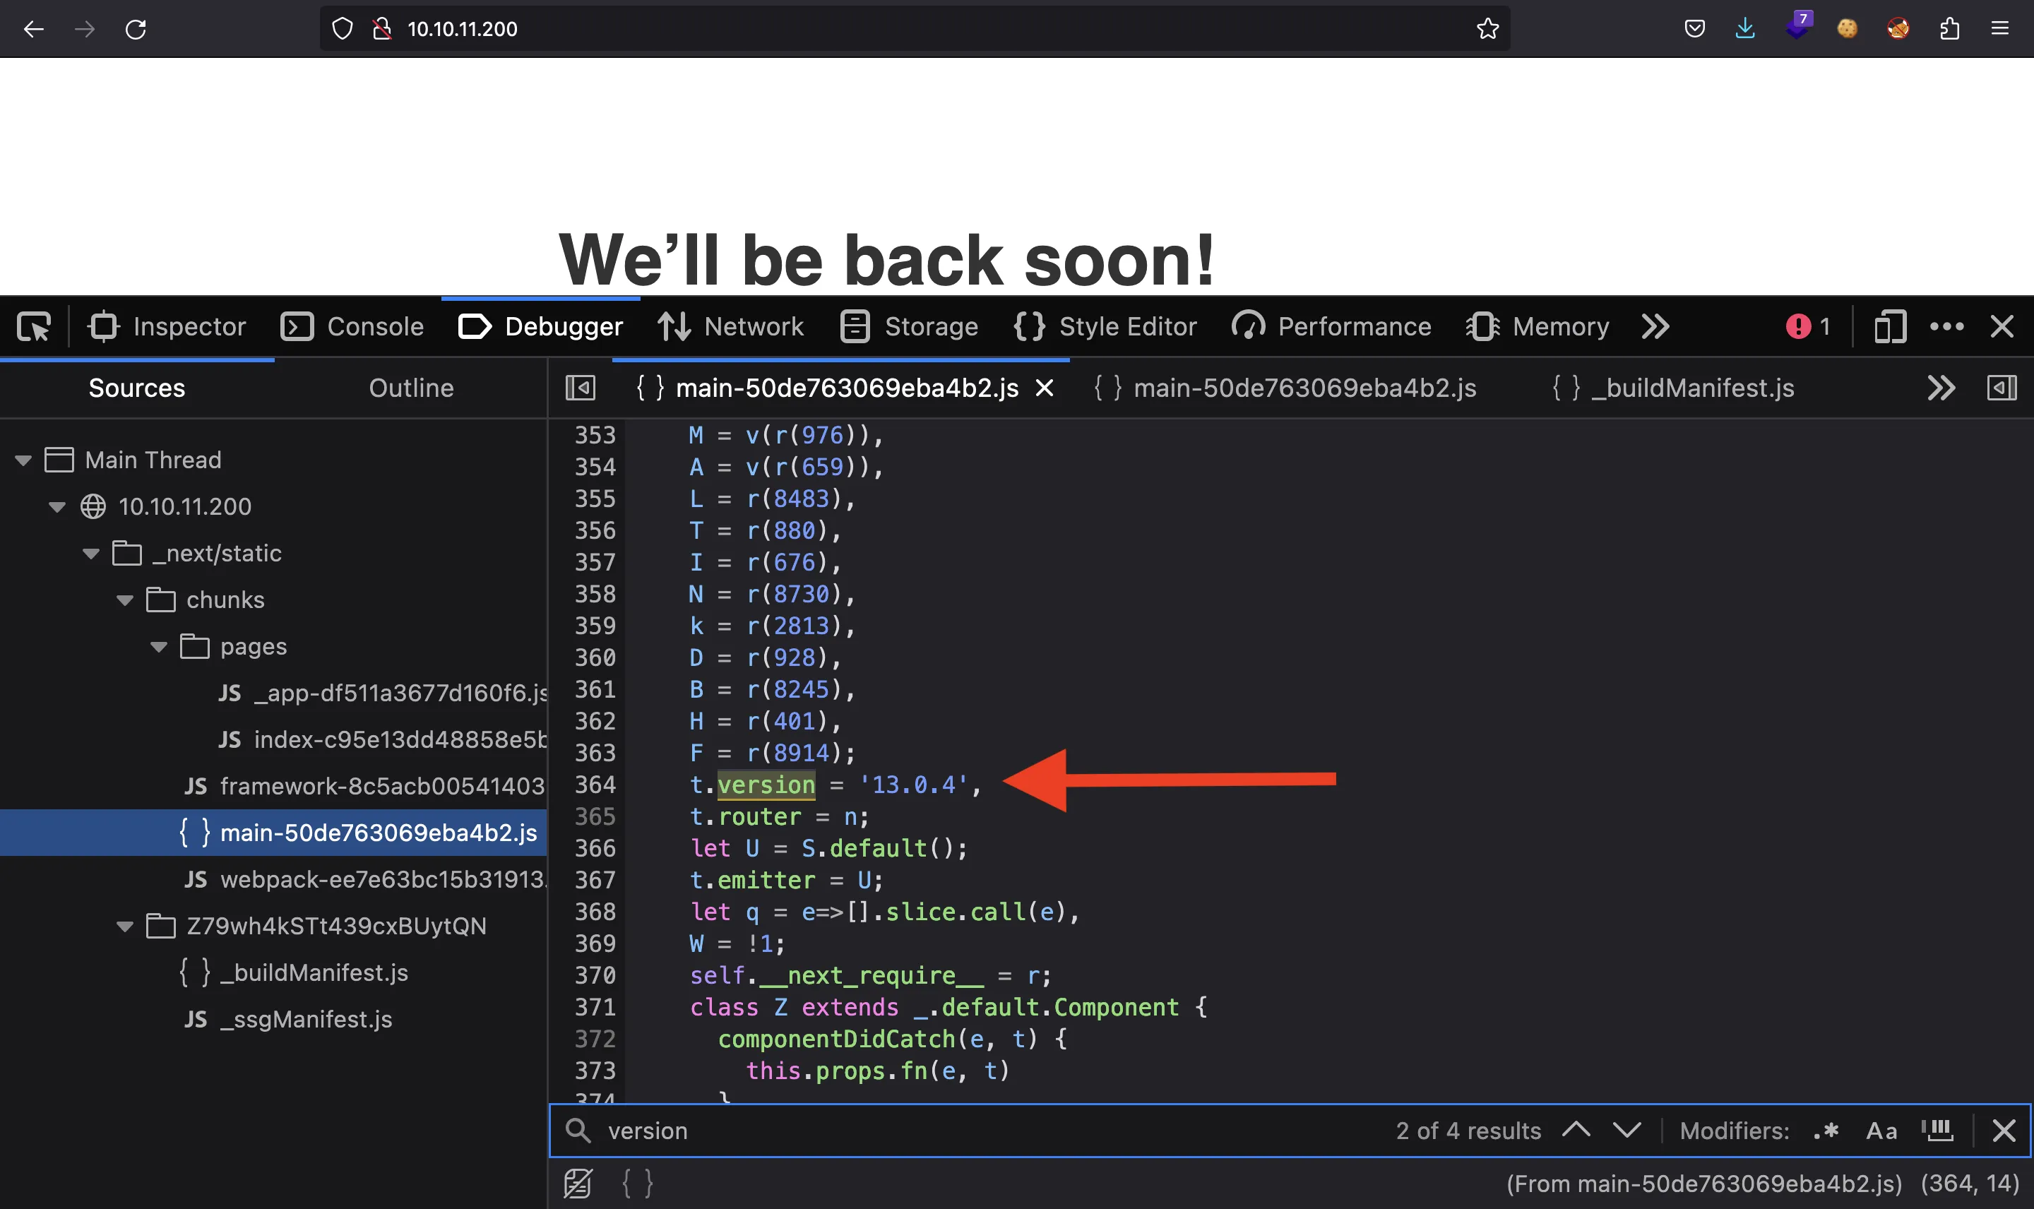Select the Sources sidebar tab
2034x1209 pixels.
137,388
